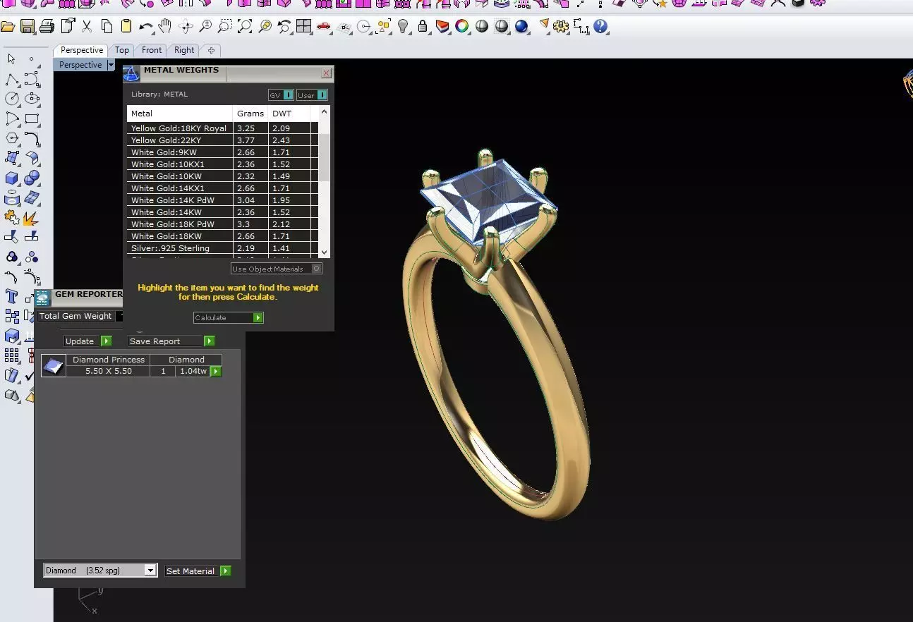Cut selection with the scissors icon
The image size is (913, 622).
pos(87,27)
